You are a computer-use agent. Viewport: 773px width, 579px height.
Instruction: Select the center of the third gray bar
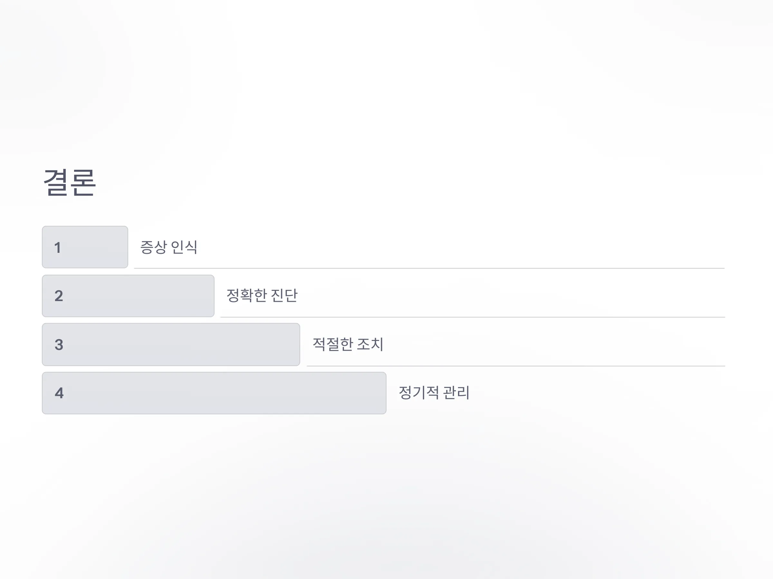(x=171, y=345)
